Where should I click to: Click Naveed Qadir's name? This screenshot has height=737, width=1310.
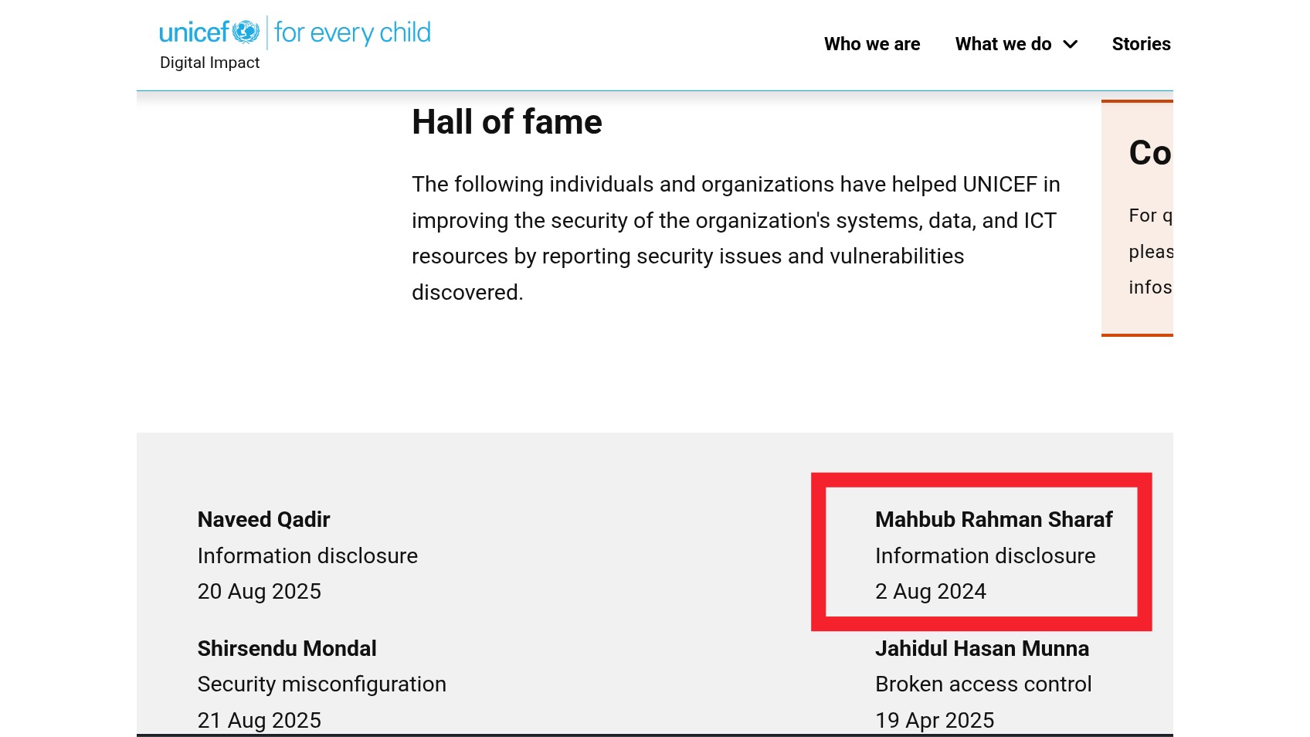coord(263,520)
